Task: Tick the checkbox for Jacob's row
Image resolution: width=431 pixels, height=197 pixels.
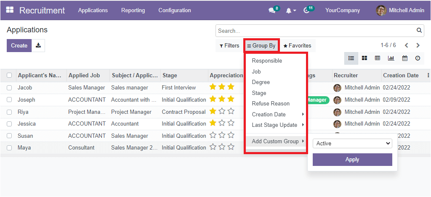Action: [9, 88]
